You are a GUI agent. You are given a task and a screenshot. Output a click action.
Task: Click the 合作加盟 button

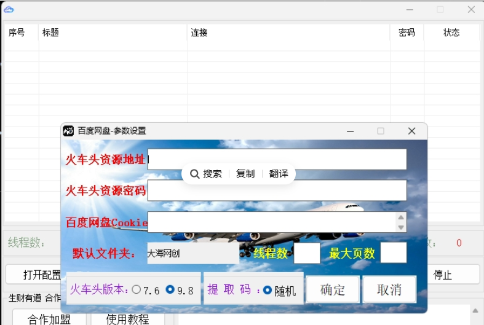49,318
